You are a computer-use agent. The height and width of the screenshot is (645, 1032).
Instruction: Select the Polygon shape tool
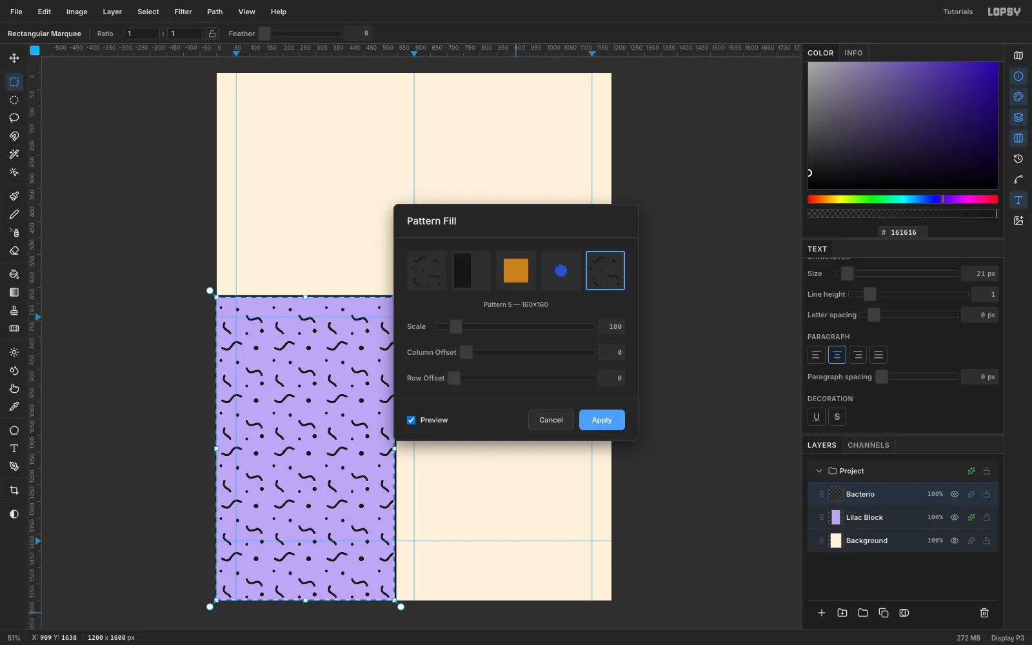(14, 430)
